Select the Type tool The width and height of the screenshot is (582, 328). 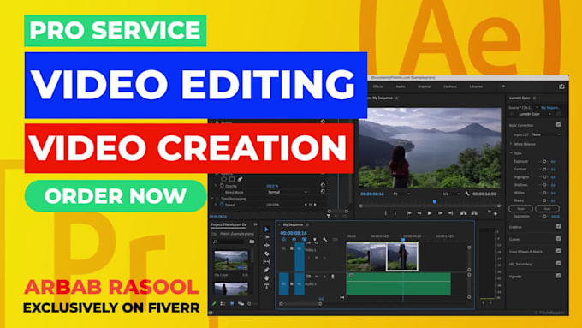[x=266, y=286]
